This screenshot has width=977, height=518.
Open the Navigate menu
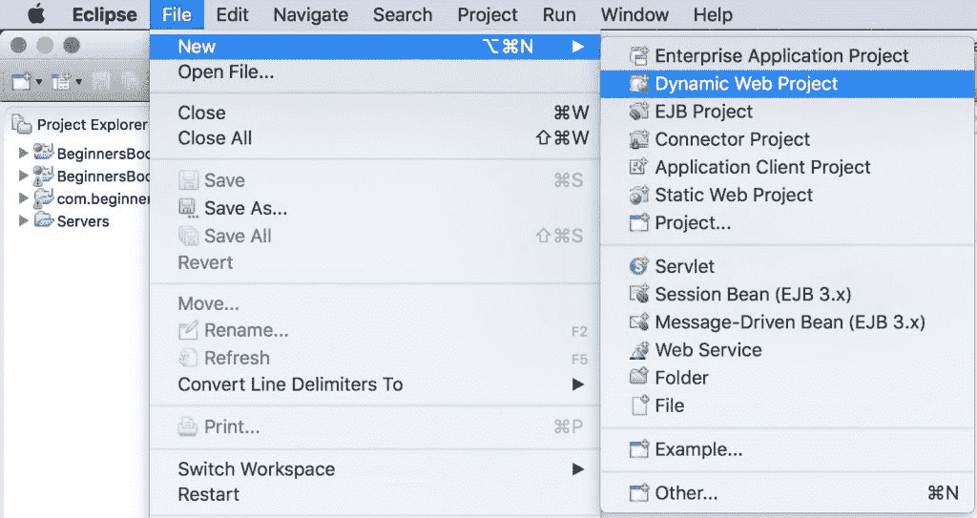point(310,14)
